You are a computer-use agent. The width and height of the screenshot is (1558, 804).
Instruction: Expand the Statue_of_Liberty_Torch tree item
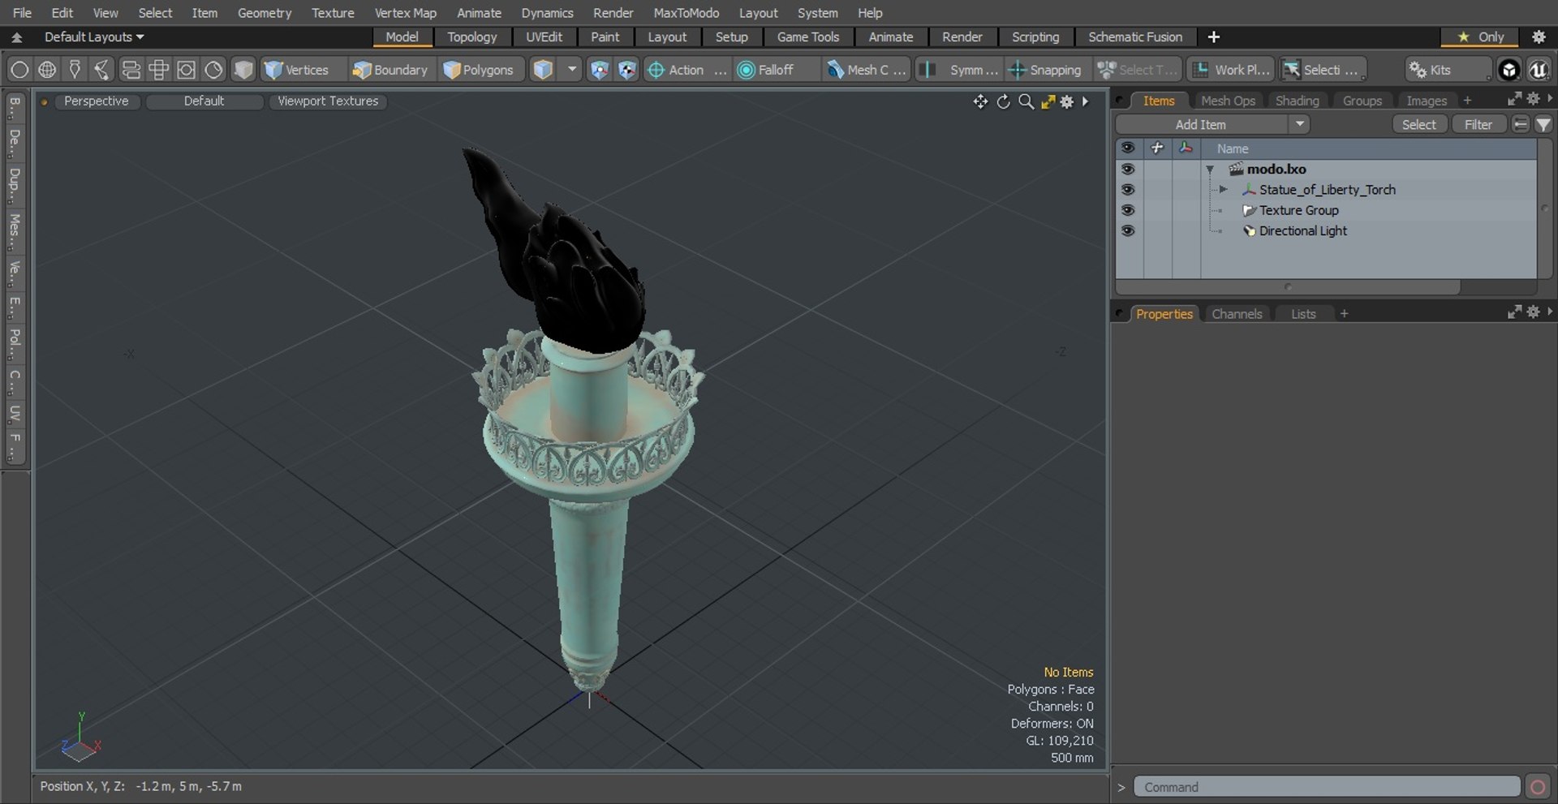[x=1223, y=189]
